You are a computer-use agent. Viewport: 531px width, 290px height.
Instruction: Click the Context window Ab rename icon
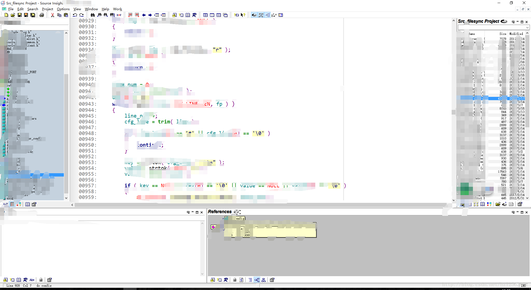pyautogui.click(x=32, y=280)
